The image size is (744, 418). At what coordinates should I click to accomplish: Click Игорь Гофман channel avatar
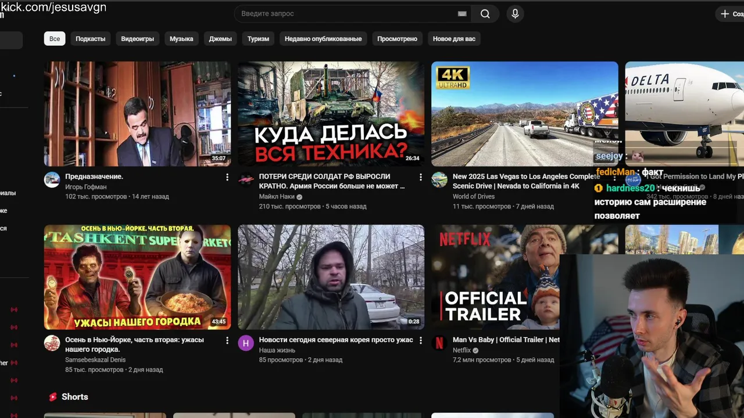coord(52,180)
